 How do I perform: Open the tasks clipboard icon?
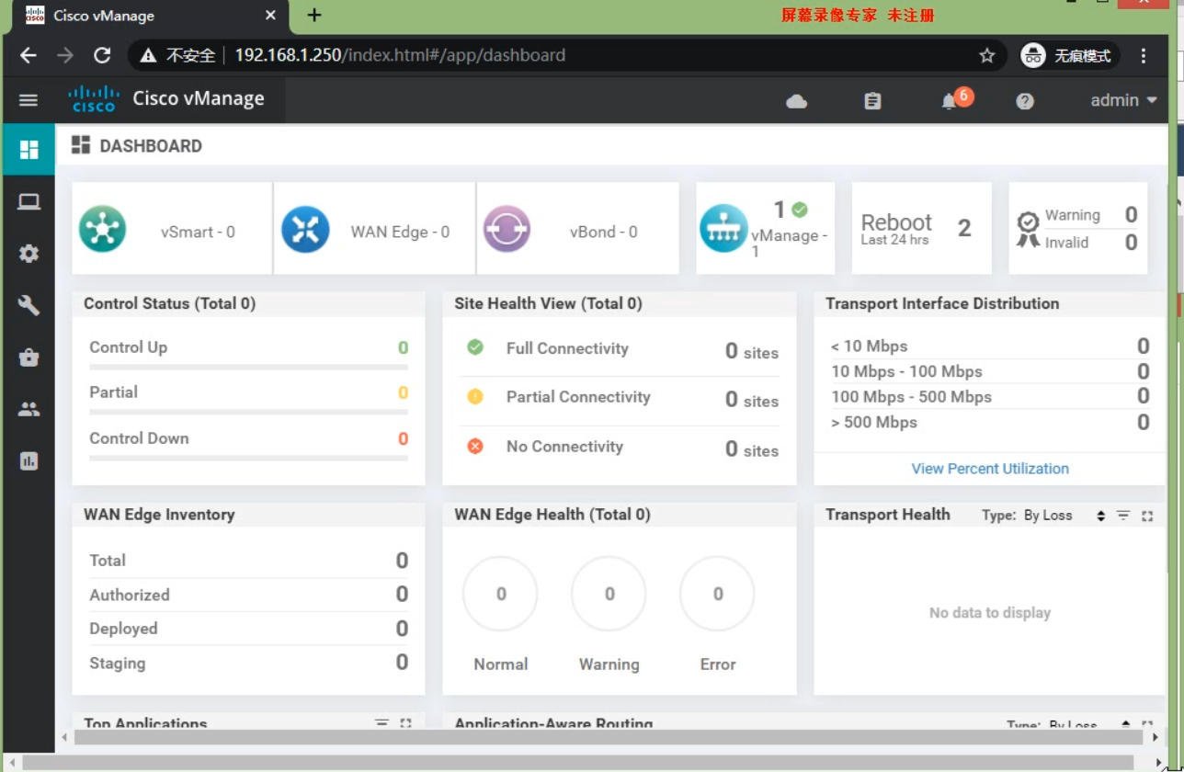[x=872, y=101]
